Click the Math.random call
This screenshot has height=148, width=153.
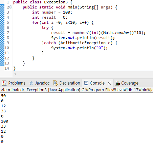pos(118,33)
